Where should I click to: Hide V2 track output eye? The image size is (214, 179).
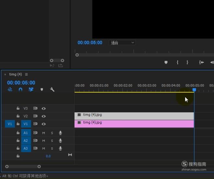44,116
